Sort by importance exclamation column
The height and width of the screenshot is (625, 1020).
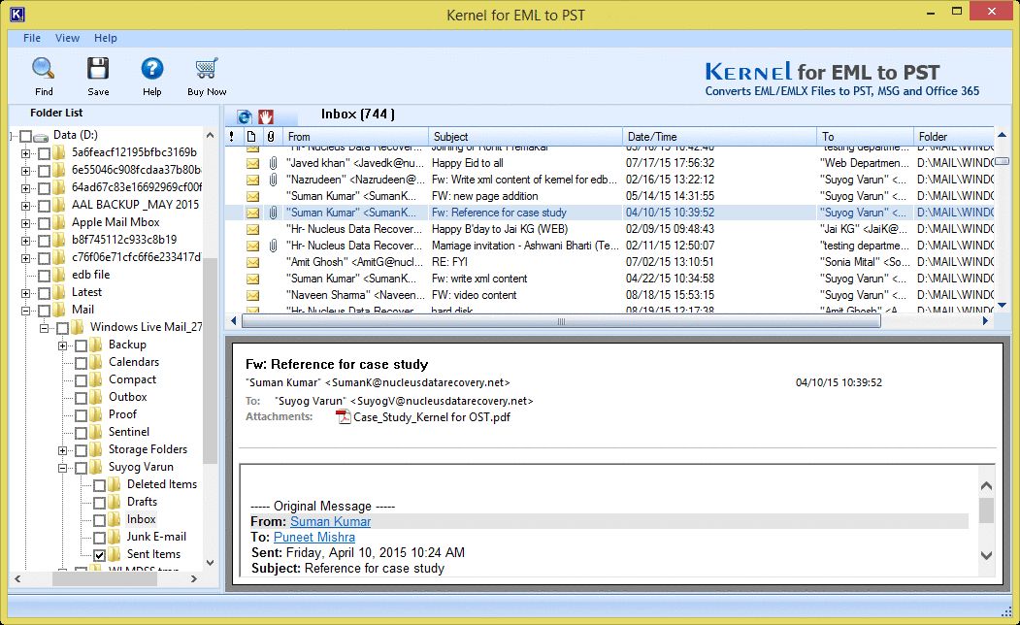tap(232, 137)
